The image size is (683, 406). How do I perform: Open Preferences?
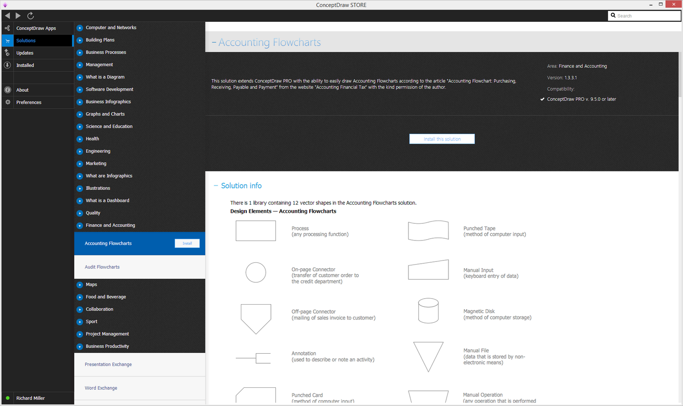pos(36,102)
